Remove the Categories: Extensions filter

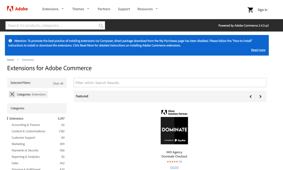(x=12, y=94)
